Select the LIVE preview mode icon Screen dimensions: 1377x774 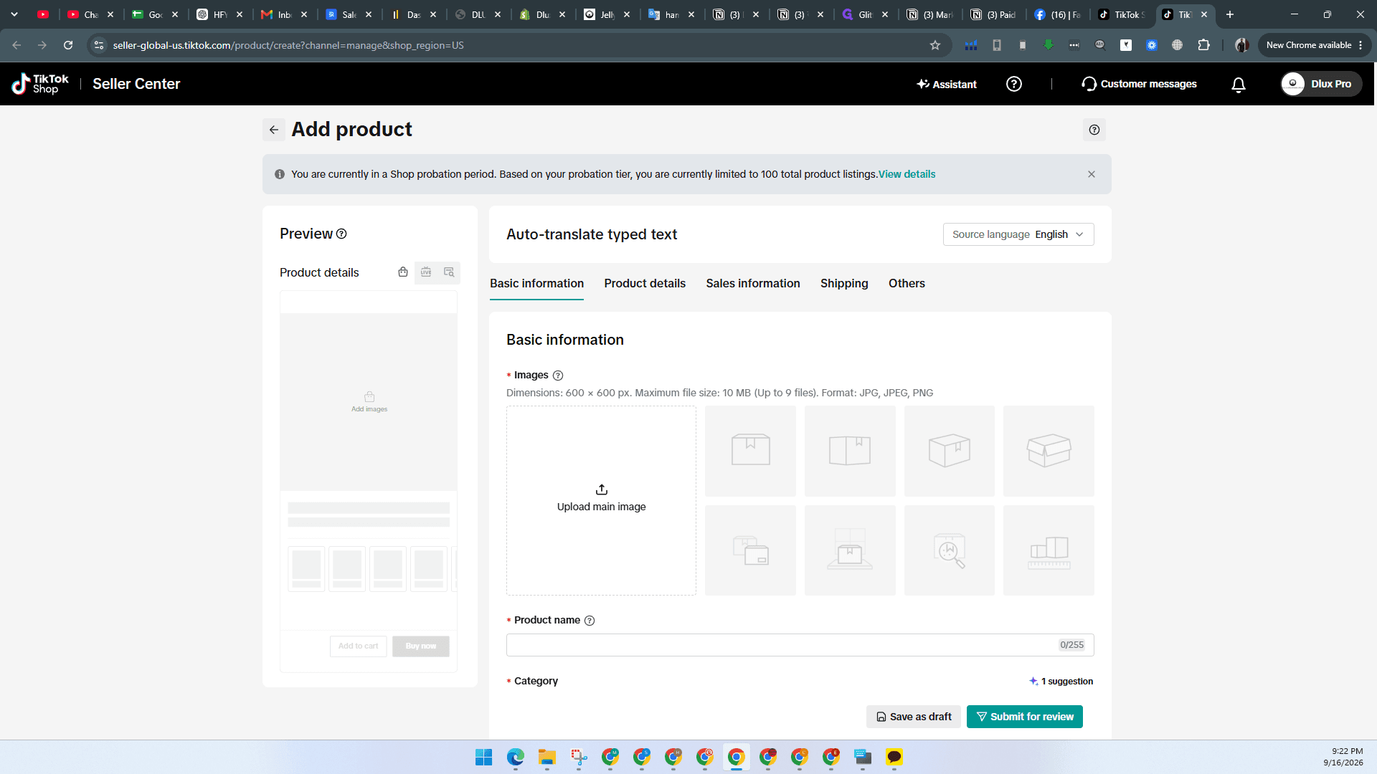pos(426,272)
